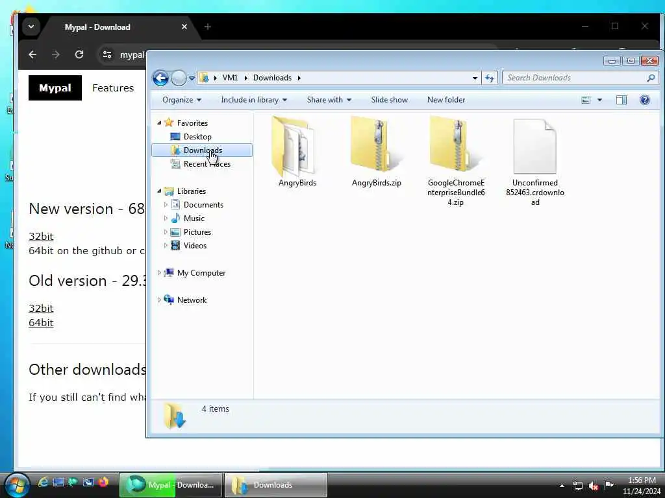The image size is (665, 498).
Task: Click the Documents library icon
Action: point(175,204)
